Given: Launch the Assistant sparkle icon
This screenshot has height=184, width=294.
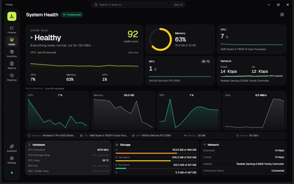Looking at the screenshot, I should click(12, 147).
